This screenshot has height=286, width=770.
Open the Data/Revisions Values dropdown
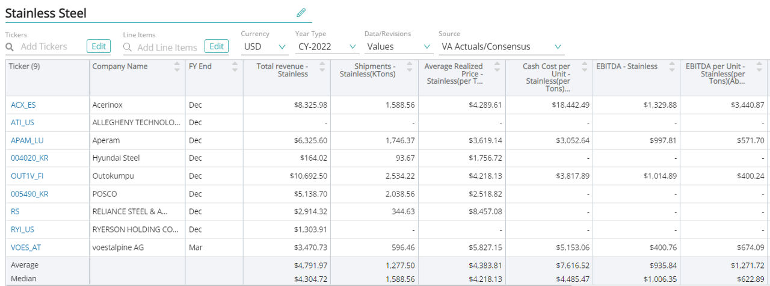[x=399, y=46]
